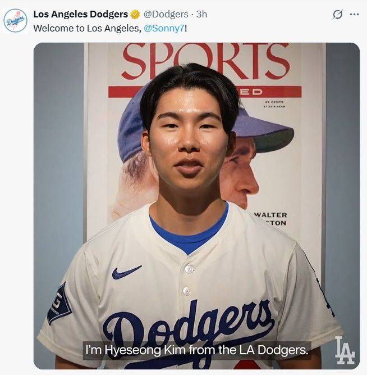Click the red SPORTS poster title
Screen dimensions: 367x375
pos(206,61)
